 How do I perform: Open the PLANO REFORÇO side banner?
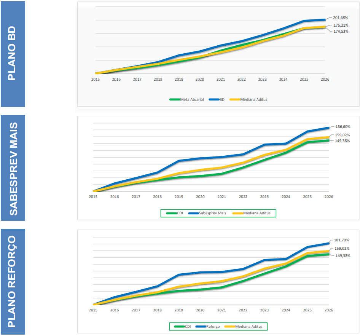13,282
